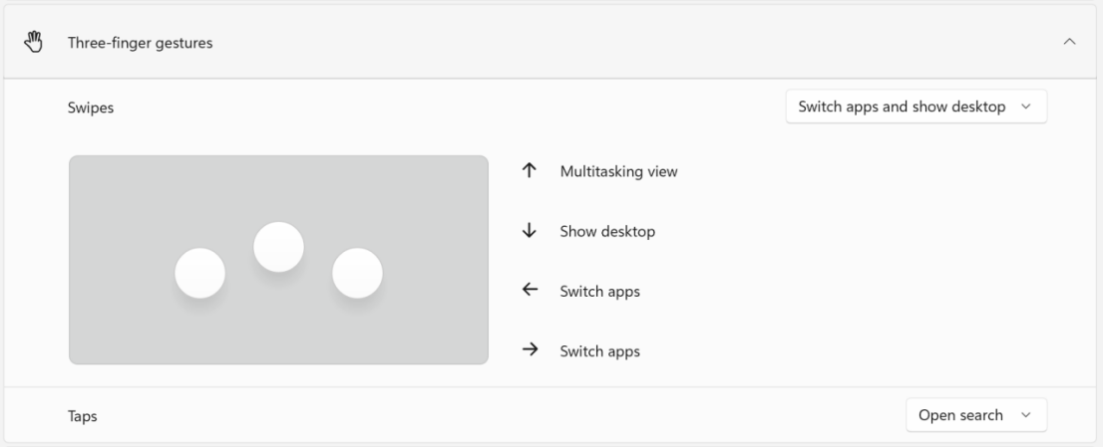Click the three-finger hand icon
Viewport: 1103px width, 448px height.
coord(35,42)
